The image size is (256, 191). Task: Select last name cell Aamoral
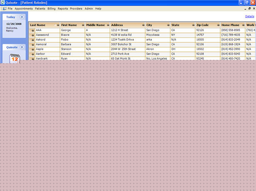48,45
